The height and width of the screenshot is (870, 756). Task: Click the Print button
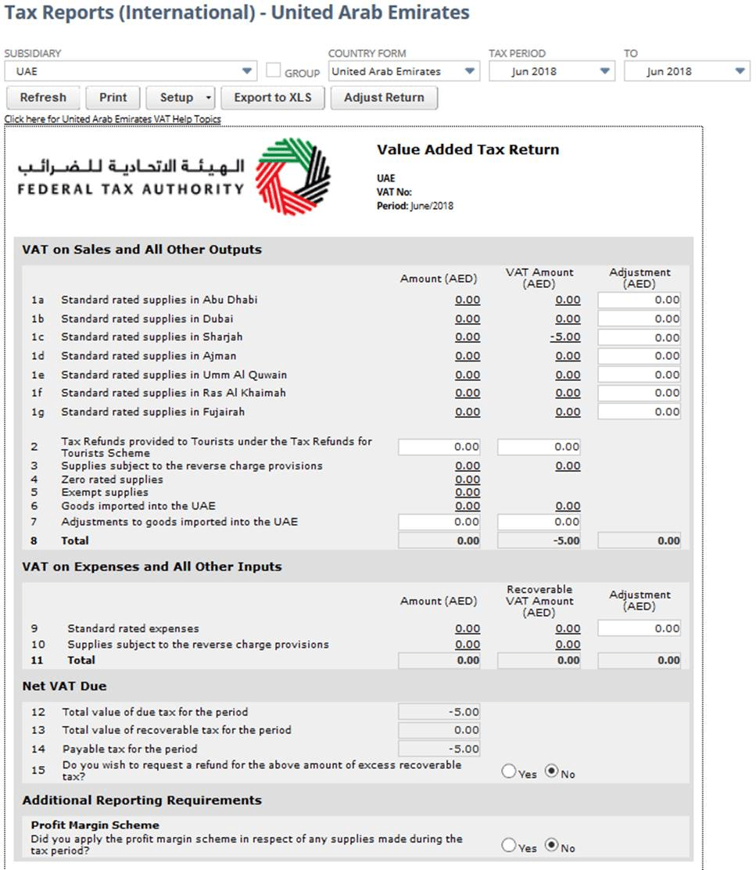tap(113, 98)
